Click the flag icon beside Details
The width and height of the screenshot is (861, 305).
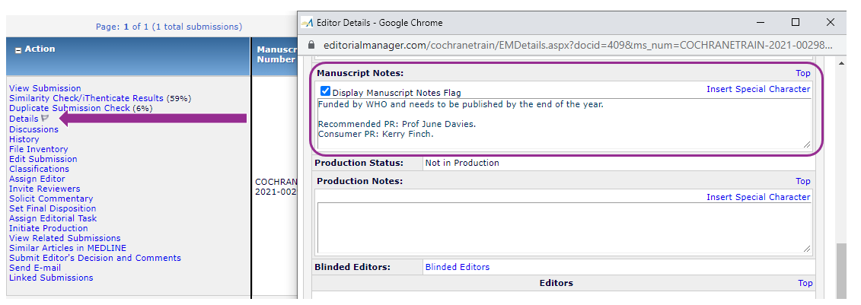[x=45, y=119]
